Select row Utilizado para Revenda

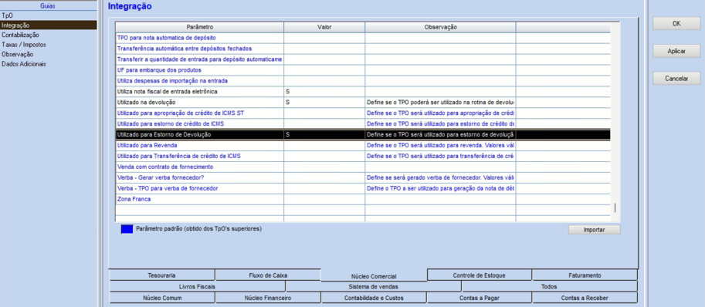(362, 146)
